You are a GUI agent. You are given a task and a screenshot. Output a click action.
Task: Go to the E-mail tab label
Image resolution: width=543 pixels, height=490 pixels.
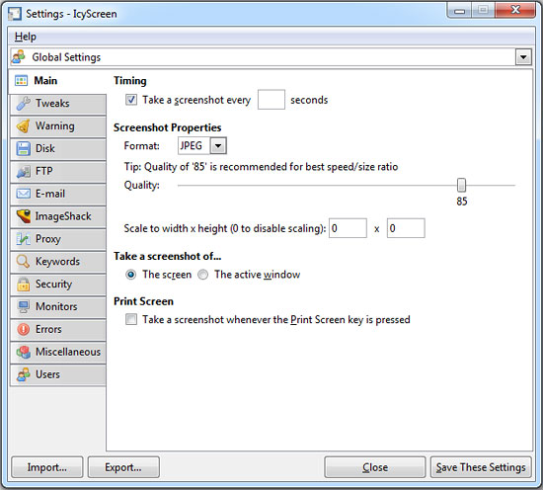point(50,194)
